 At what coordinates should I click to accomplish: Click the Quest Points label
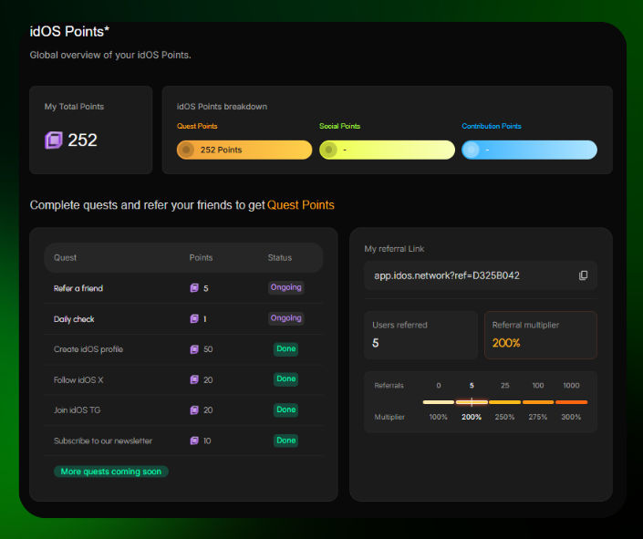(x=197, y=126)
